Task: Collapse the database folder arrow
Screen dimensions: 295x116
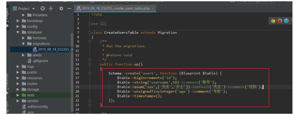Action: (x=18, y=32)
